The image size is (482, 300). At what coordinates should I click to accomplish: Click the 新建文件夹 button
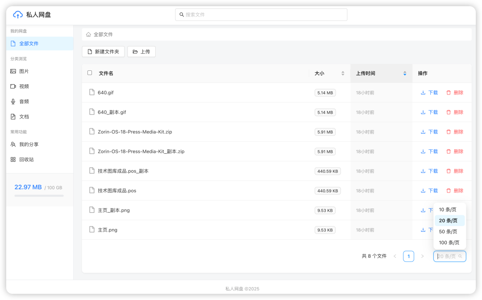coord(103,51)
